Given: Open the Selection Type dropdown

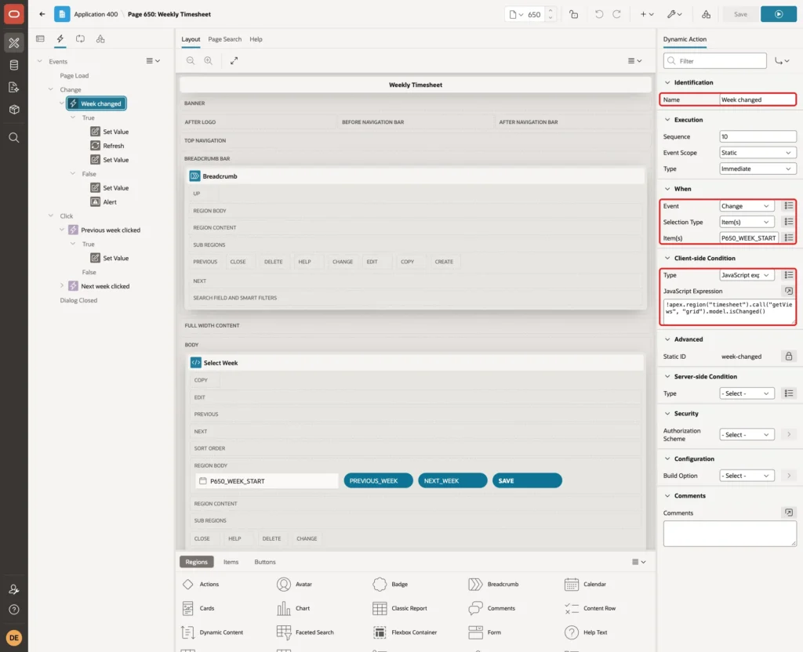Looking at the screenshot, I should click(x=747, y=222).
